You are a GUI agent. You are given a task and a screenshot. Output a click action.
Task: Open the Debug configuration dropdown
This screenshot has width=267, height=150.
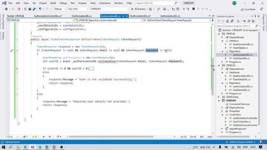60,9
